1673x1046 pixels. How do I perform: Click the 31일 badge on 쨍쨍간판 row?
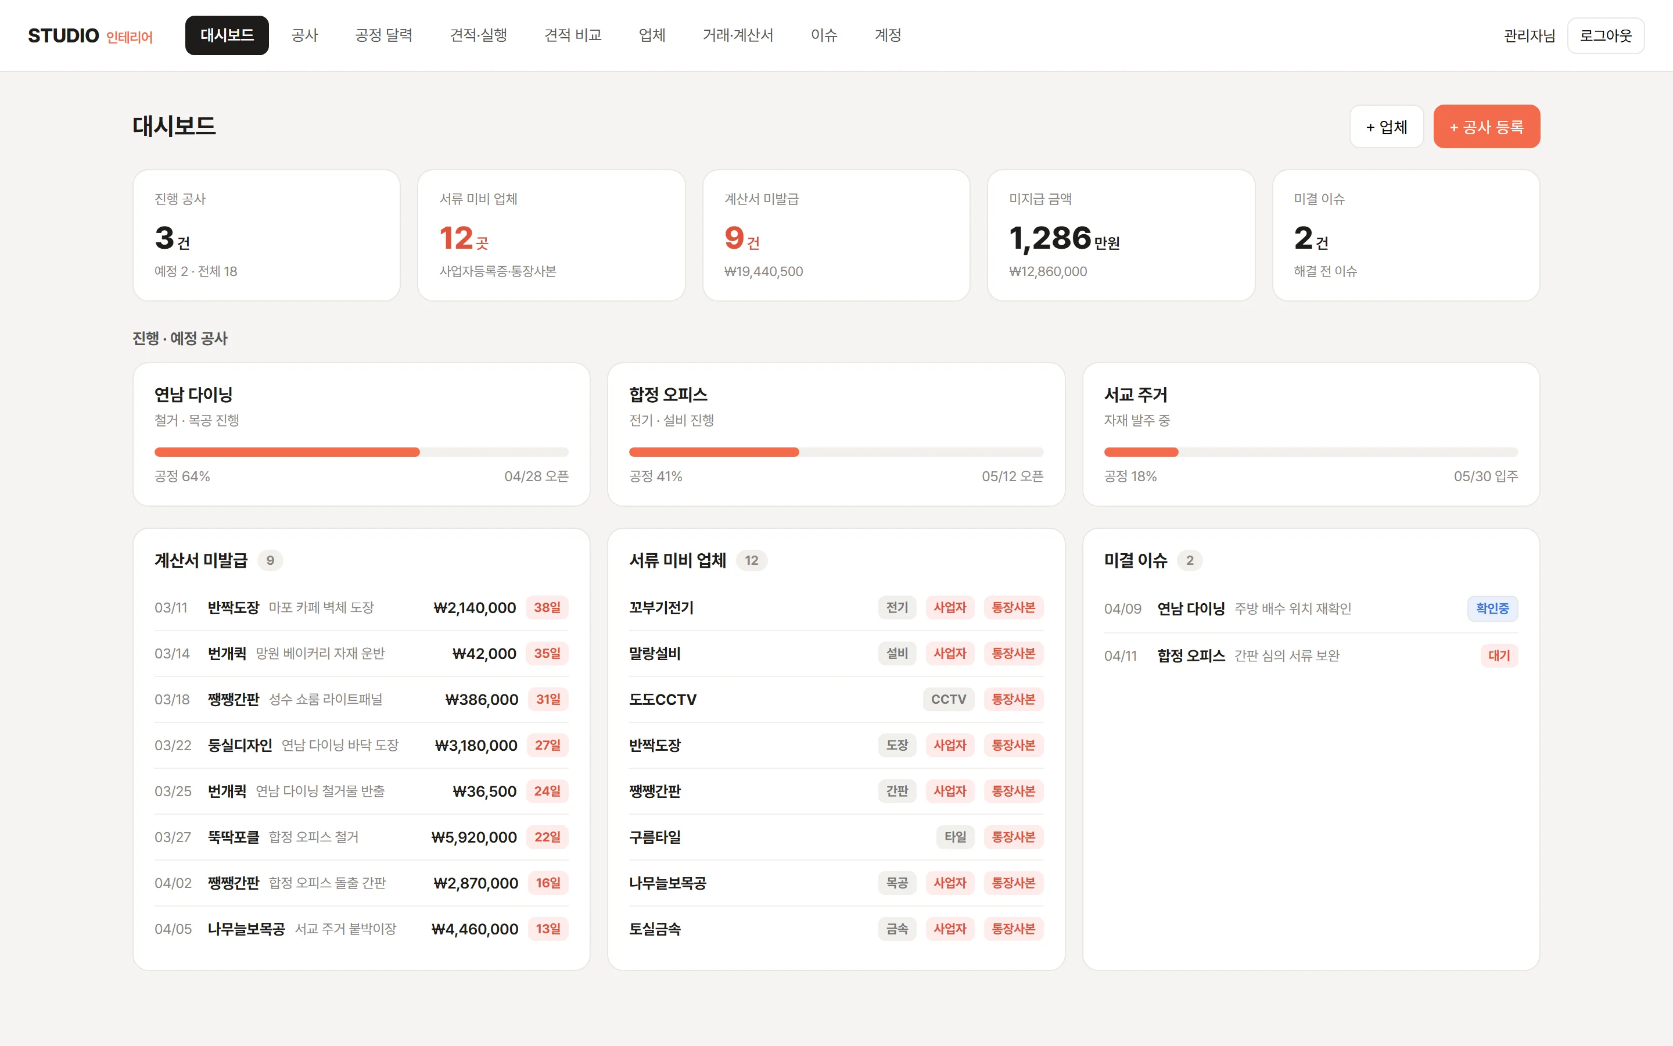(x=548, y=700)
